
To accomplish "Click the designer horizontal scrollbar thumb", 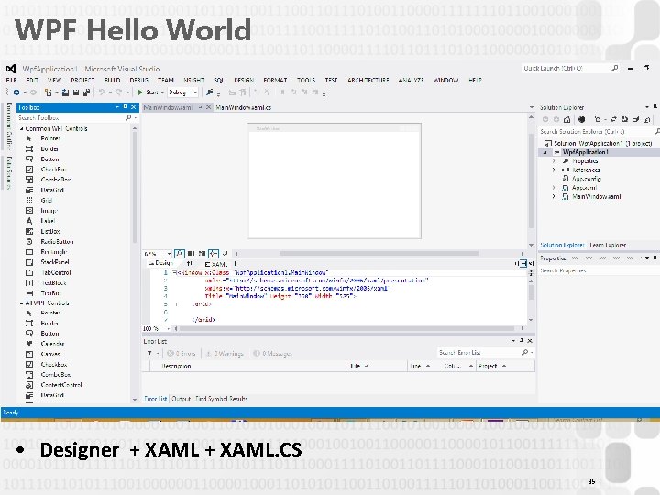I will pos(379,253).
